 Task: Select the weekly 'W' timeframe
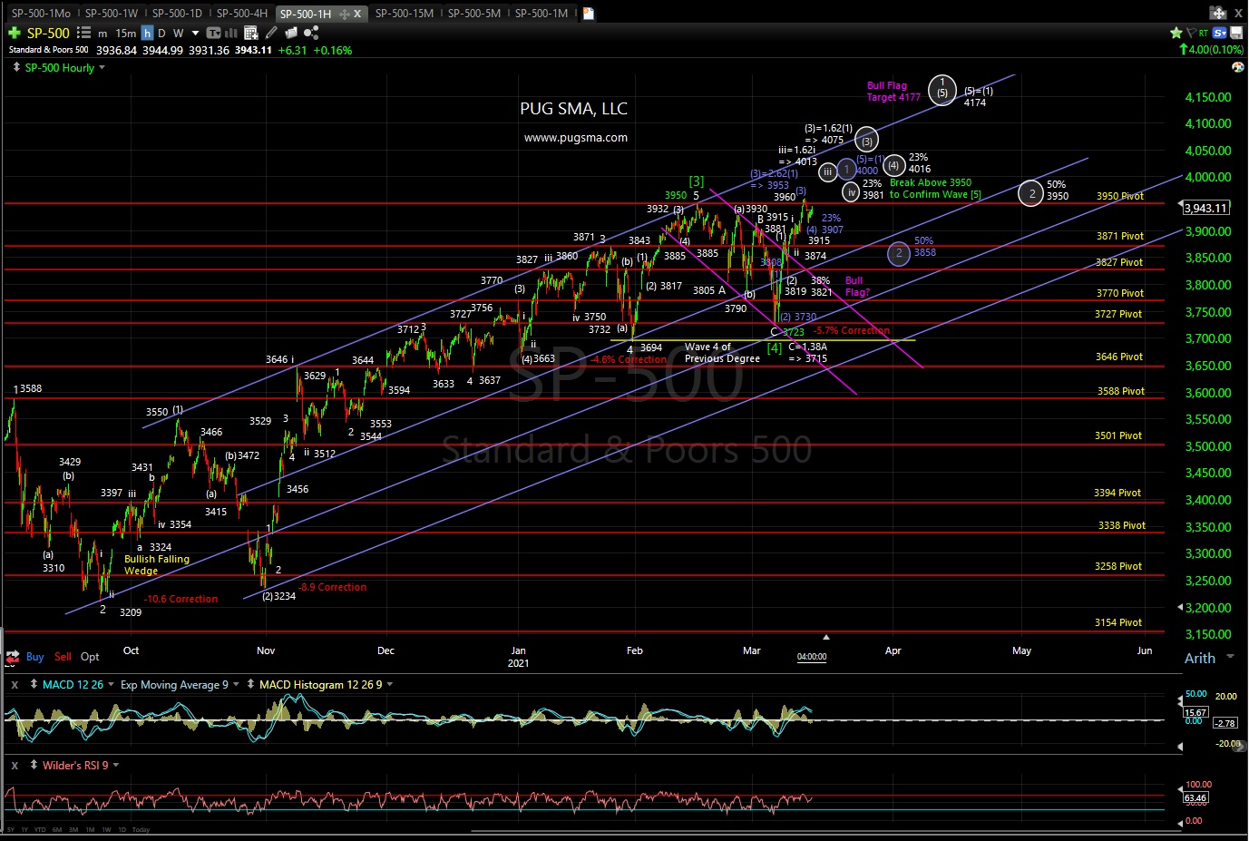178,33
